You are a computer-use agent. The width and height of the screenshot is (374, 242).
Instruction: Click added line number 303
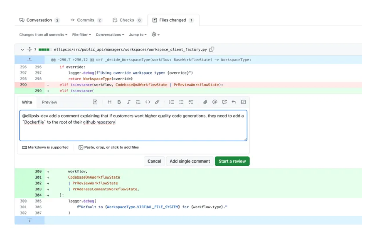click(x=38, y=189)
